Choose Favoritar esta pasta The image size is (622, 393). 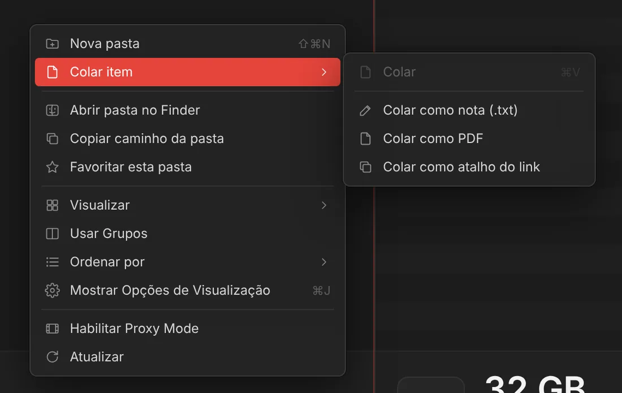pos(188,167)
